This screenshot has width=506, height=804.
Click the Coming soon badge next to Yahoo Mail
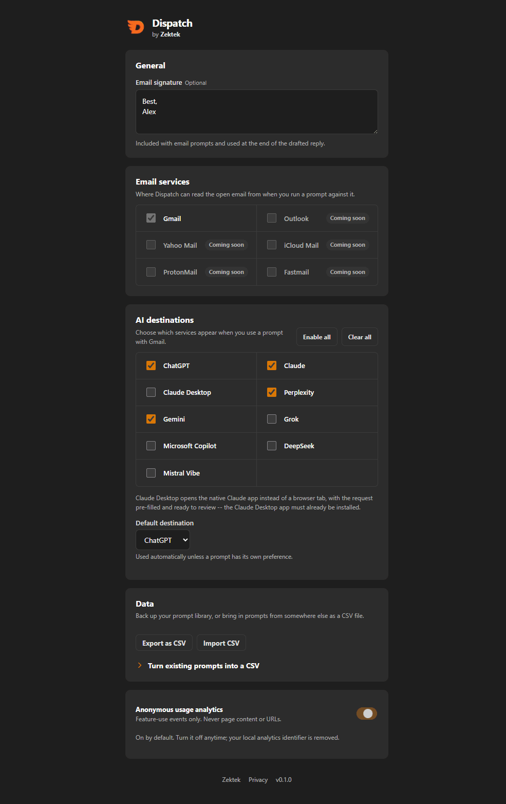tap(227, 245)
